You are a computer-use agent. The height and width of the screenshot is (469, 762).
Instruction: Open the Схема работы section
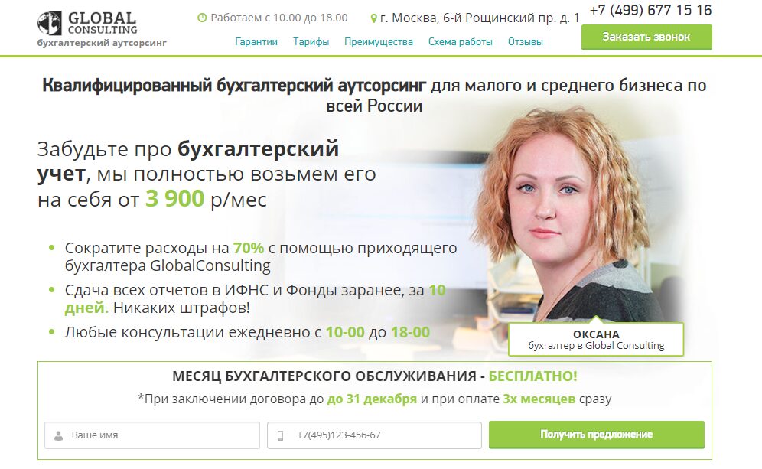461,42
